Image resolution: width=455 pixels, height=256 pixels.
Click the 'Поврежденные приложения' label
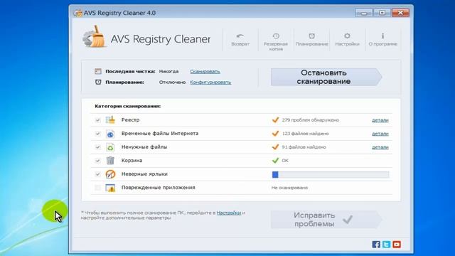(x=158, y=188)
